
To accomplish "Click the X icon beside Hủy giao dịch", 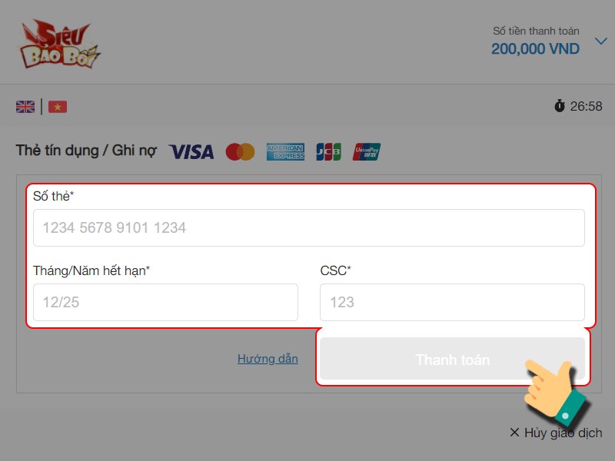I will [514, 433].
